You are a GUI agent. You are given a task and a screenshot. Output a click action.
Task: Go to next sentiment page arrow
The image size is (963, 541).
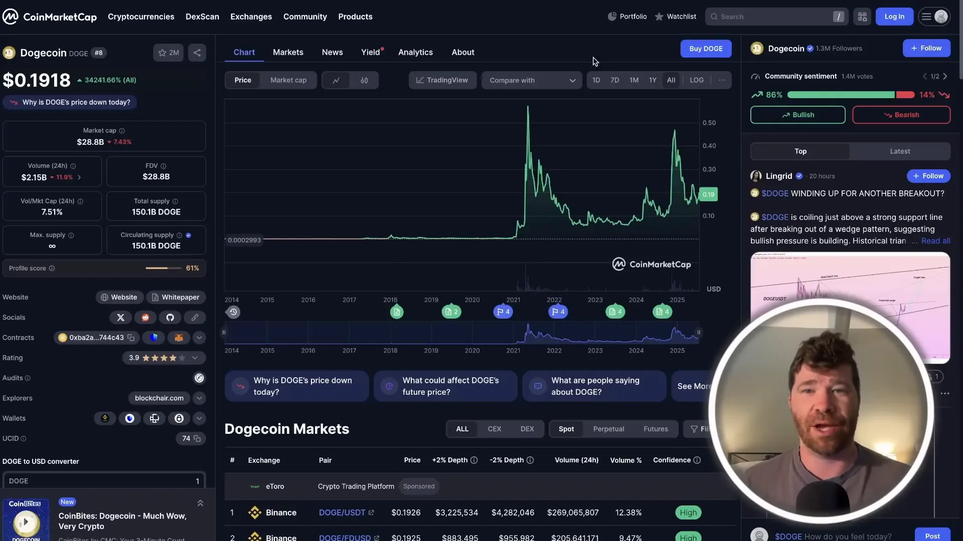point(945,77)
